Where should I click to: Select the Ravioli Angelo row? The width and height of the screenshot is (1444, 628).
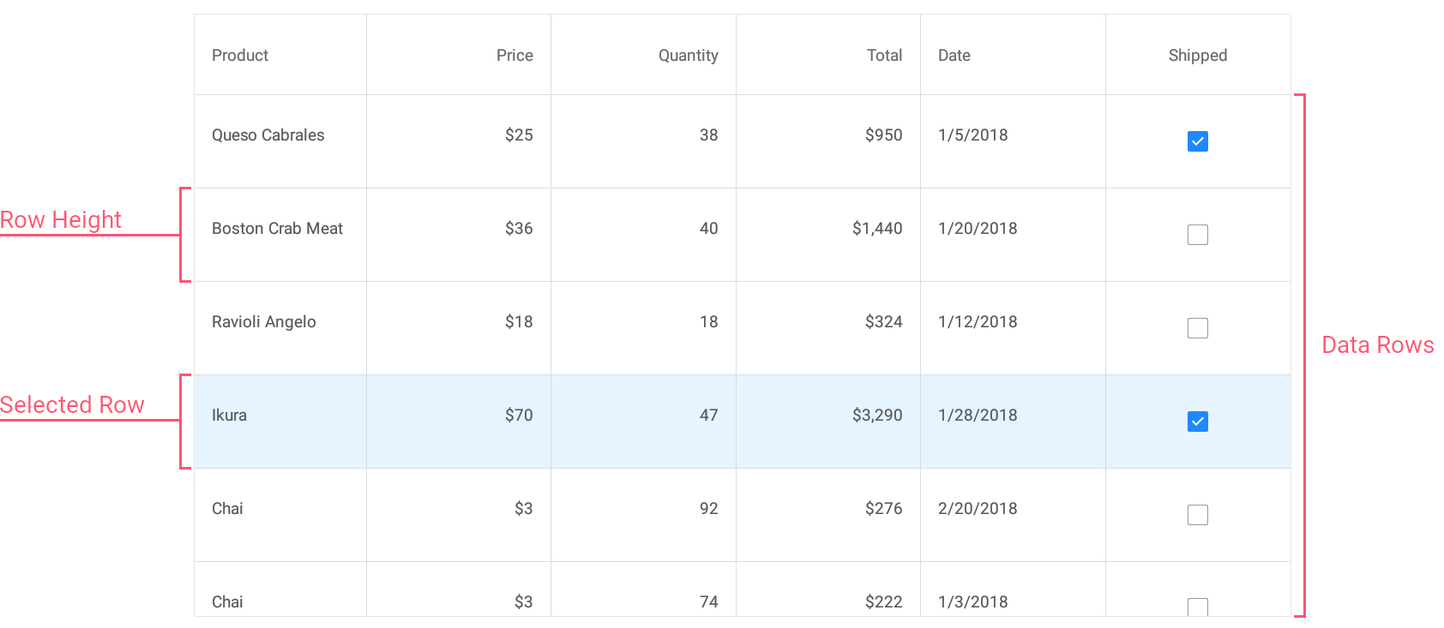(743, 328)
